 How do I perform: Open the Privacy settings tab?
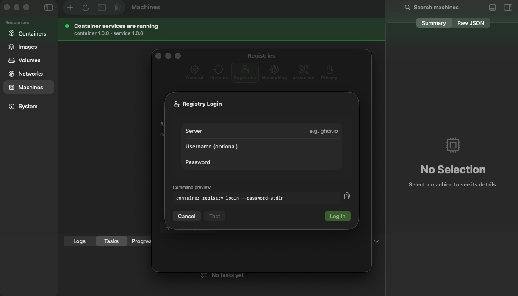[x=329, y=72]
